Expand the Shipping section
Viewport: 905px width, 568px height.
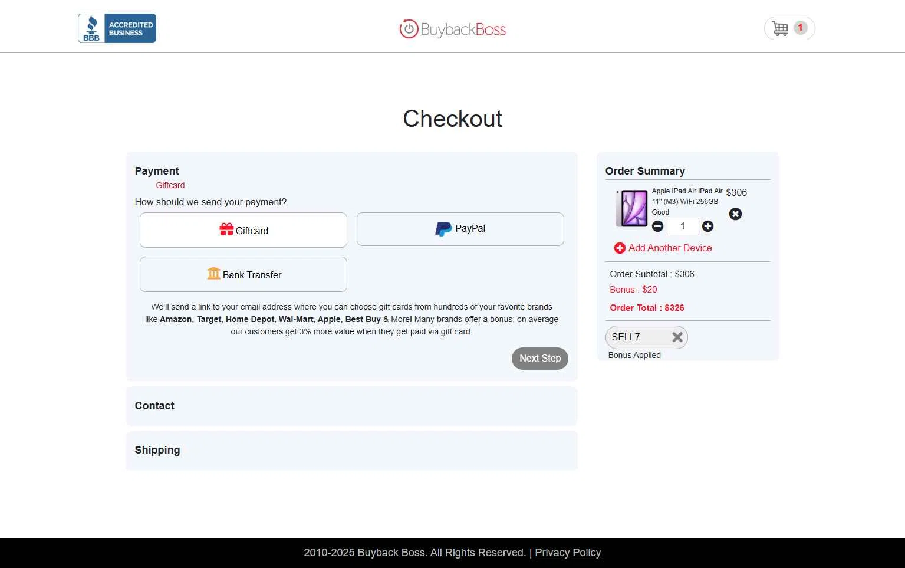click(352, 450)
